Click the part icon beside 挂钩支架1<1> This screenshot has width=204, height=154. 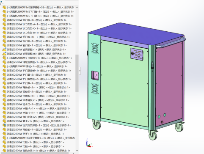[4, 151]
